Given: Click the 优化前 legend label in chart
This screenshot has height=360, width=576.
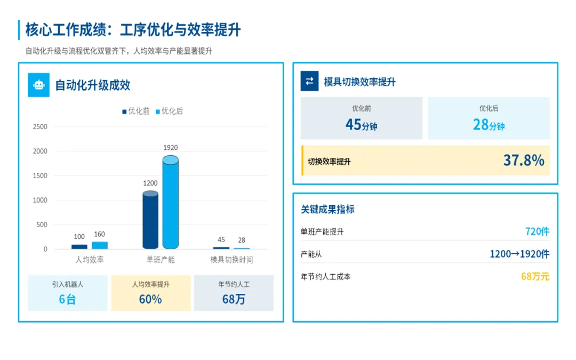Looking at the screenshot, I should (x=139, y=111).
